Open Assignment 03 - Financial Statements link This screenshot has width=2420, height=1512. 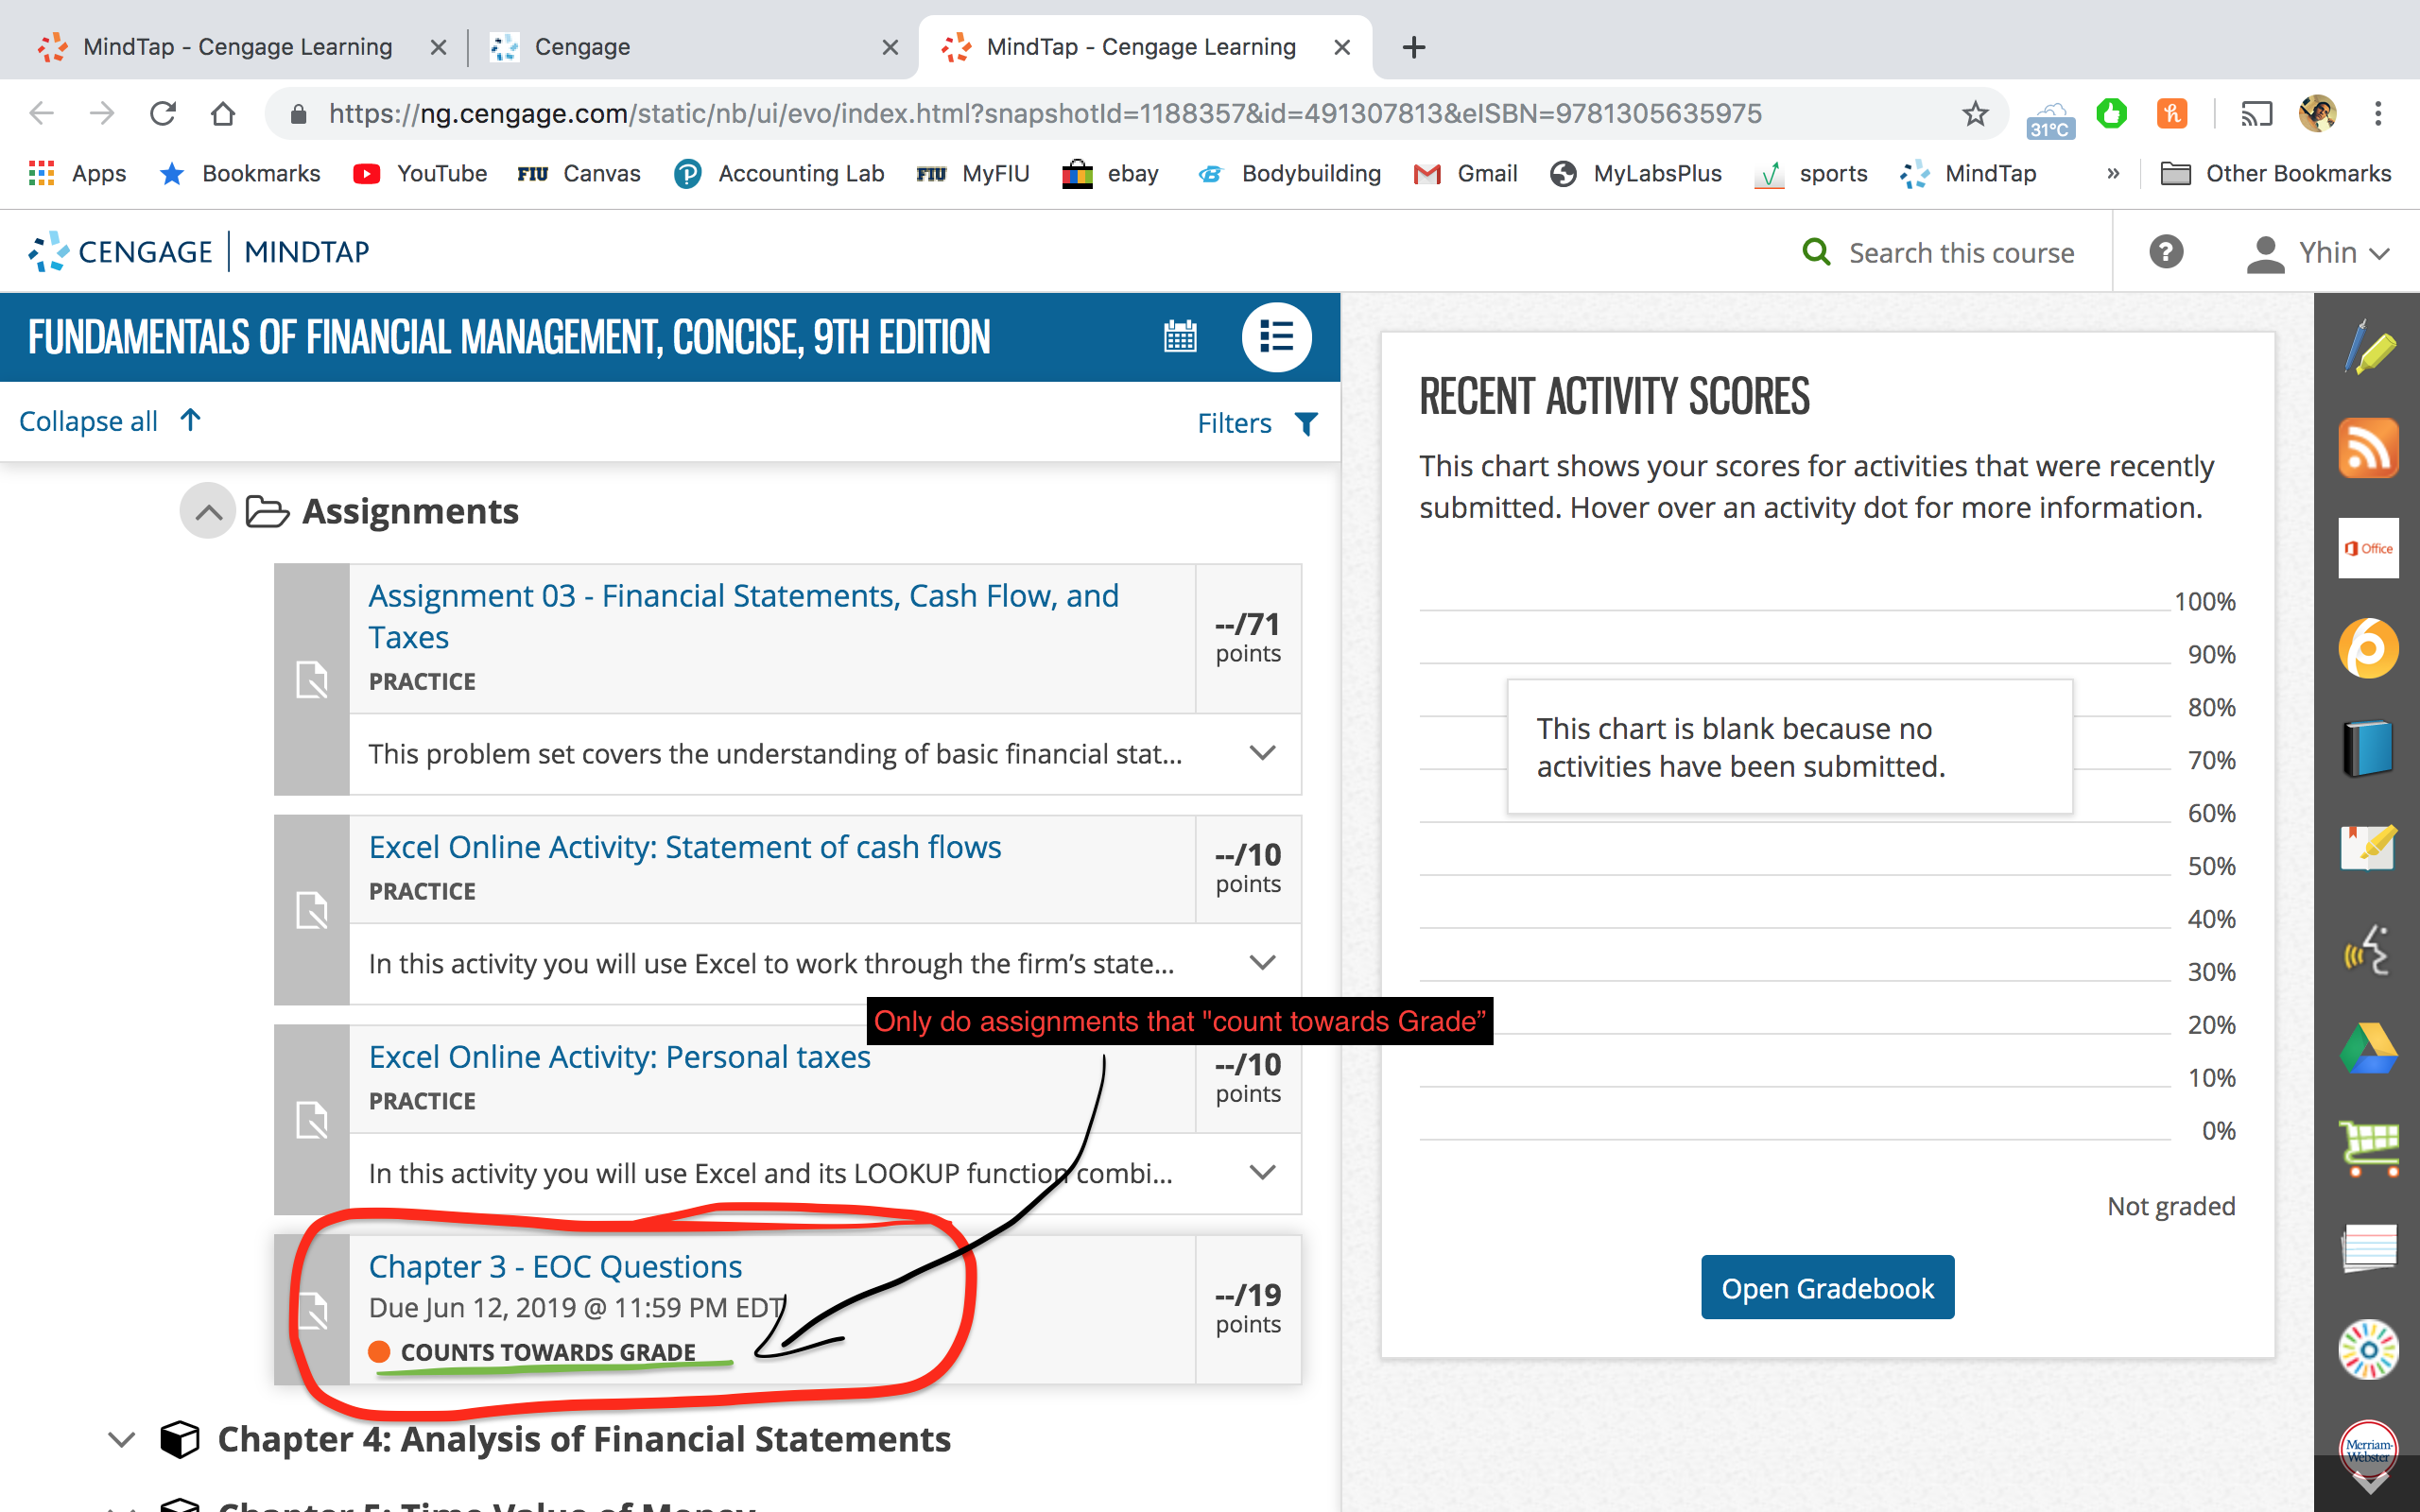tap(744, 616)
